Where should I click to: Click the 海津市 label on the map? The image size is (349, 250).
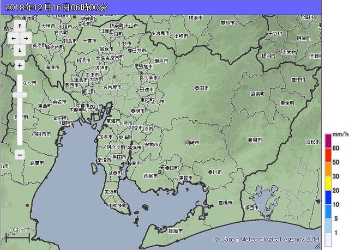[52, 67]
